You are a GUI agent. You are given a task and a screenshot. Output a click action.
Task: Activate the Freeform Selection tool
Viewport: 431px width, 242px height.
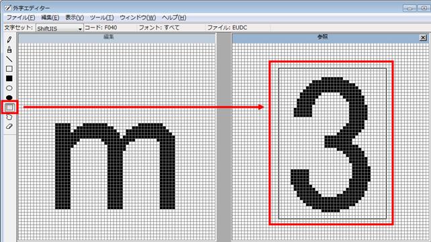point(9,117)
